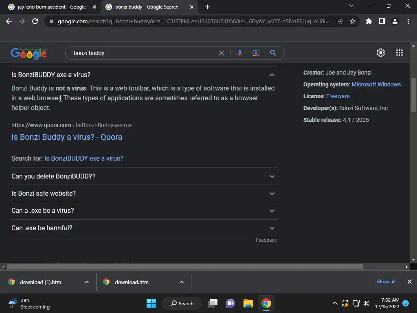Click the horizontal scrollbar thumb

click(x=184, y=267)
